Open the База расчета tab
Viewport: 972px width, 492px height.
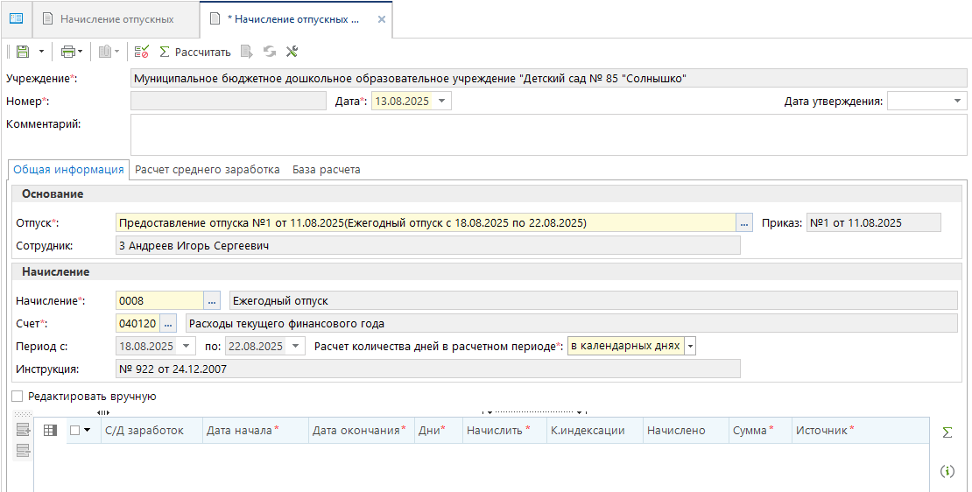(x=326, y=170)
